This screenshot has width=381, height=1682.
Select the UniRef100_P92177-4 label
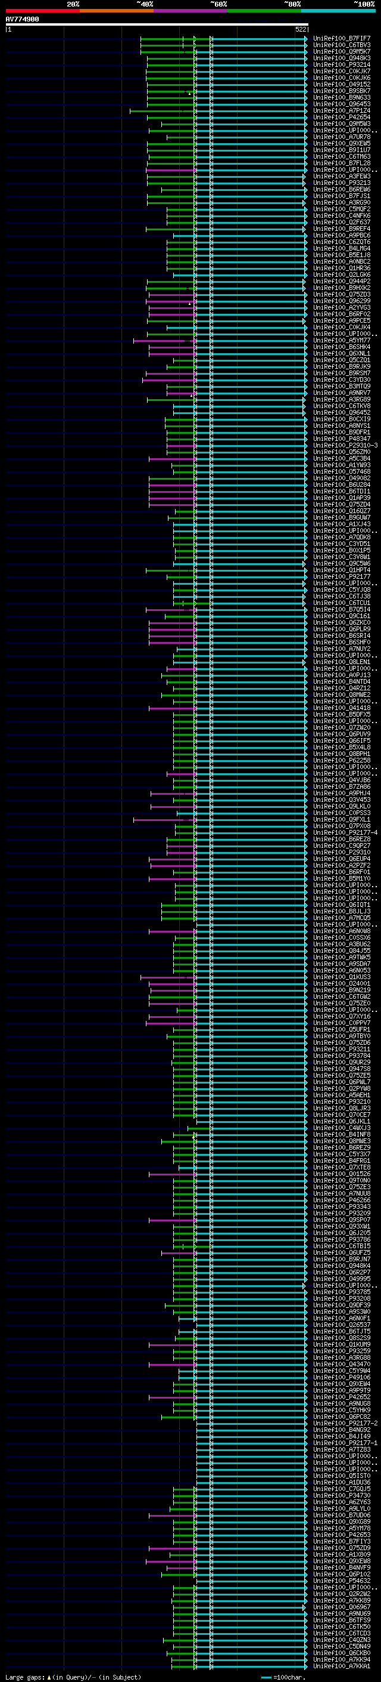point(345,832)
